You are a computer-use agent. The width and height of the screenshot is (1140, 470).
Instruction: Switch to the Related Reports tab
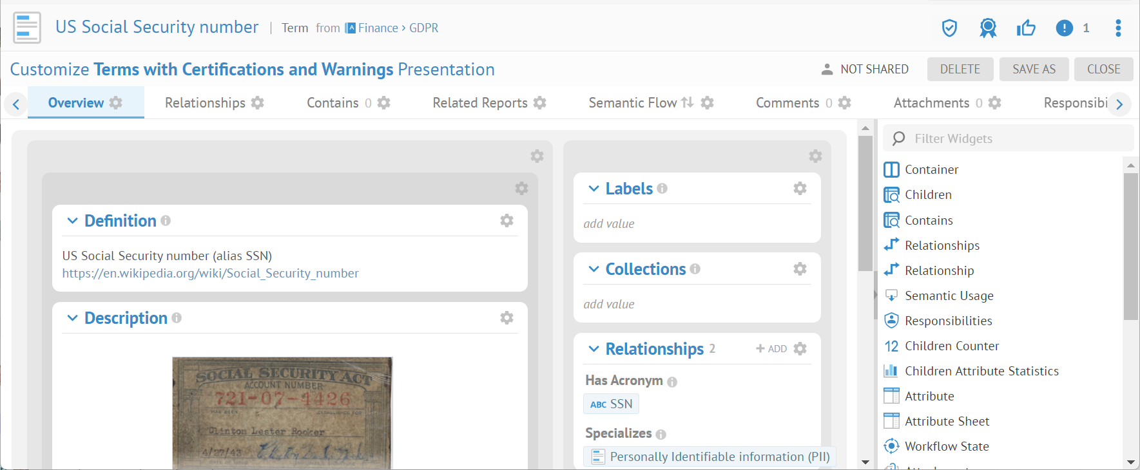click(480, 103)
